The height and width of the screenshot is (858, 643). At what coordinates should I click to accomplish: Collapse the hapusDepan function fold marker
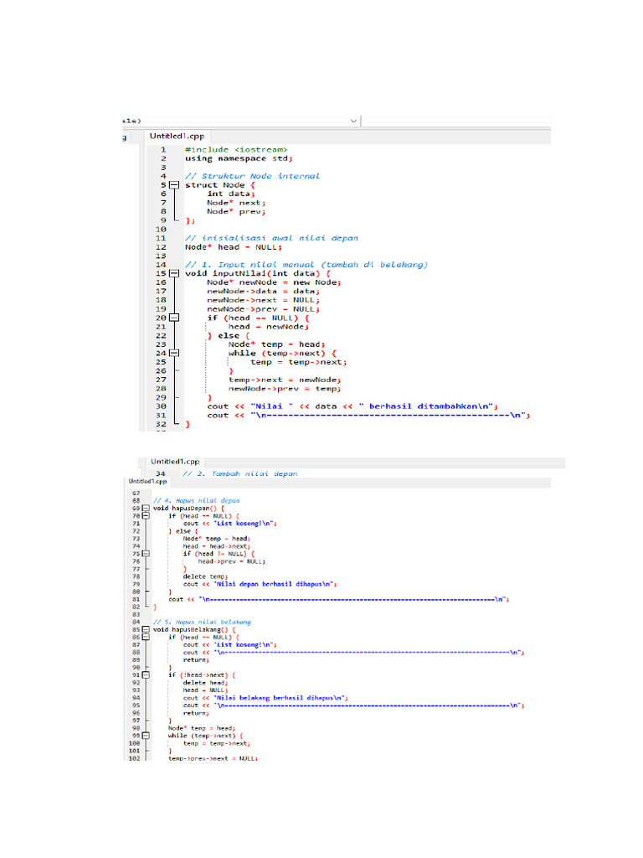146,509
